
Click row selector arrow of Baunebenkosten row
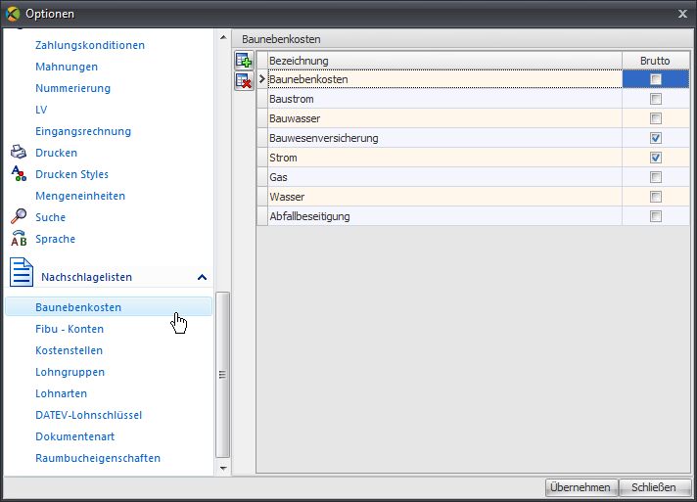[x=261, y=79]
